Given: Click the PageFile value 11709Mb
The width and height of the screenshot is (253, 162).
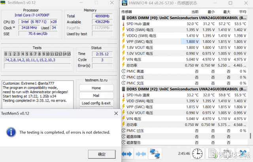Looking at the screenshot, I should pyautogui.click(x=102, y=28).
